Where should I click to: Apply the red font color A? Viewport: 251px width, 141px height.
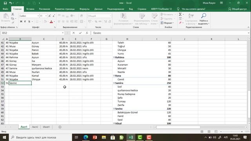pyautogui.click(x=51, y=22)
